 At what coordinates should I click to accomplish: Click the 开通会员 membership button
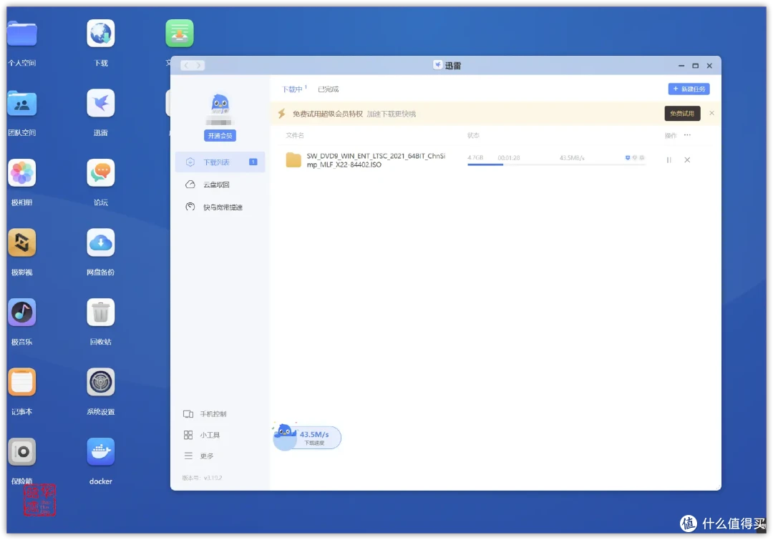click(220, 135)
